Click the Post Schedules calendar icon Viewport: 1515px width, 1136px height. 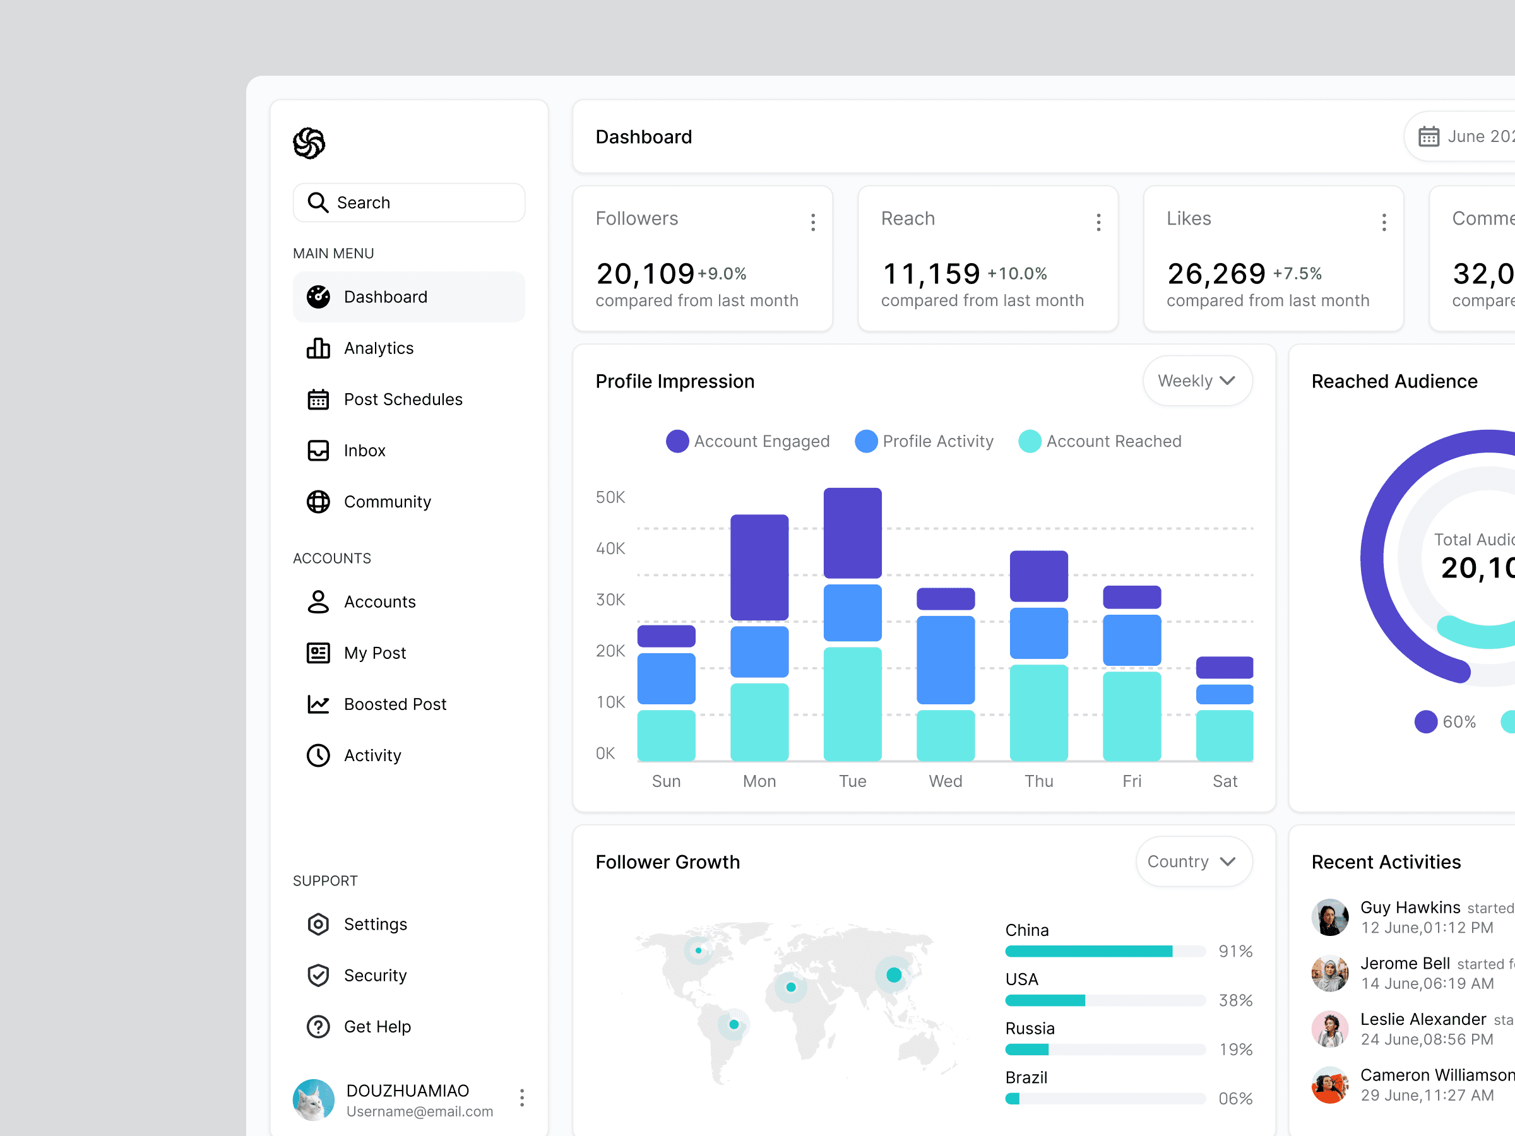pyautogui.click(x=318, y=399)
